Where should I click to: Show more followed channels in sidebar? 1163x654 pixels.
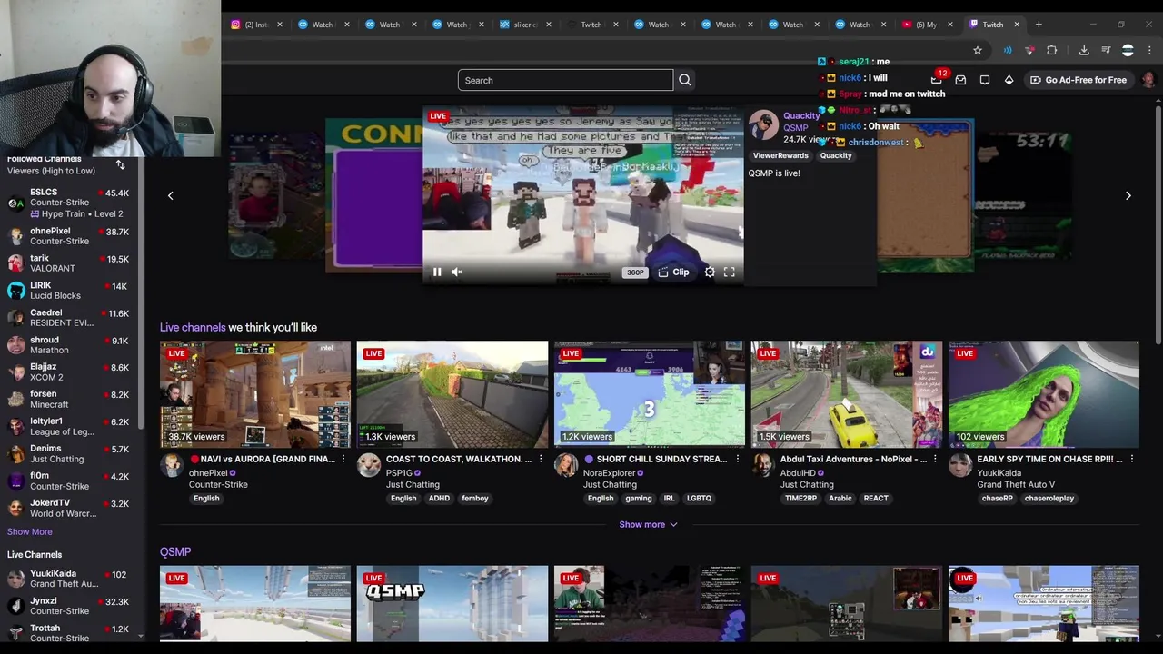(x=30, y=531)
